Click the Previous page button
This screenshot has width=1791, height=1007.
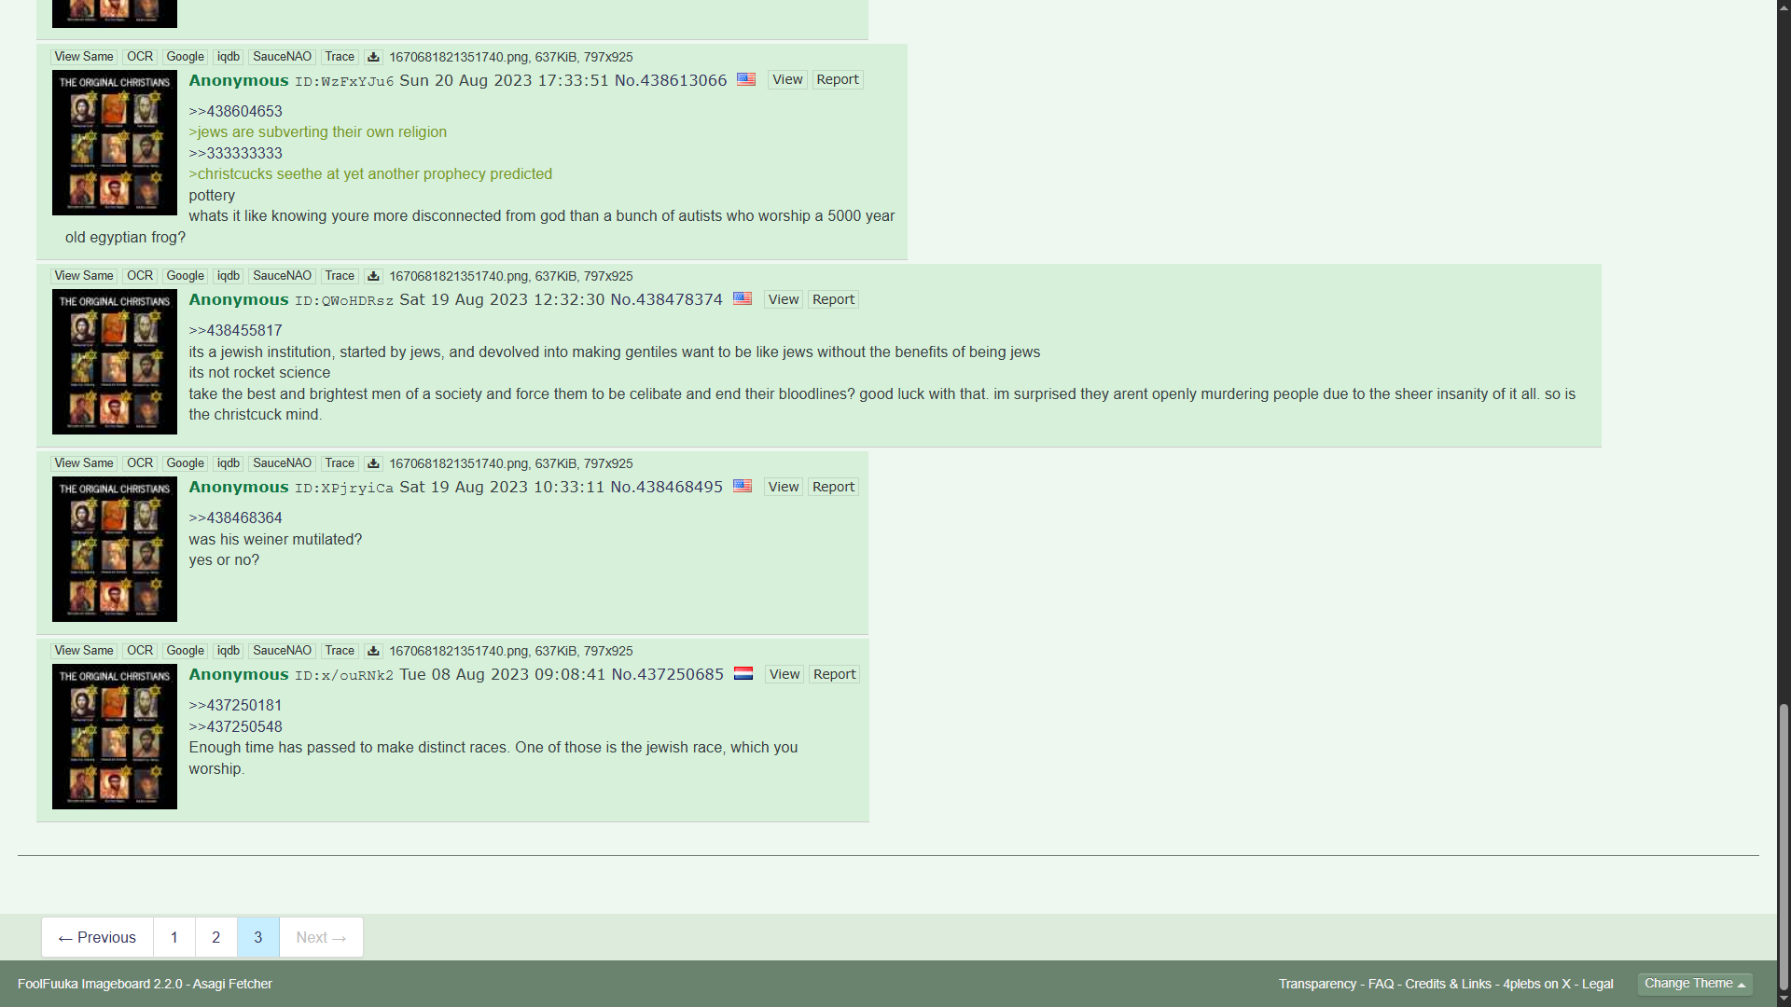coord(97,937)
